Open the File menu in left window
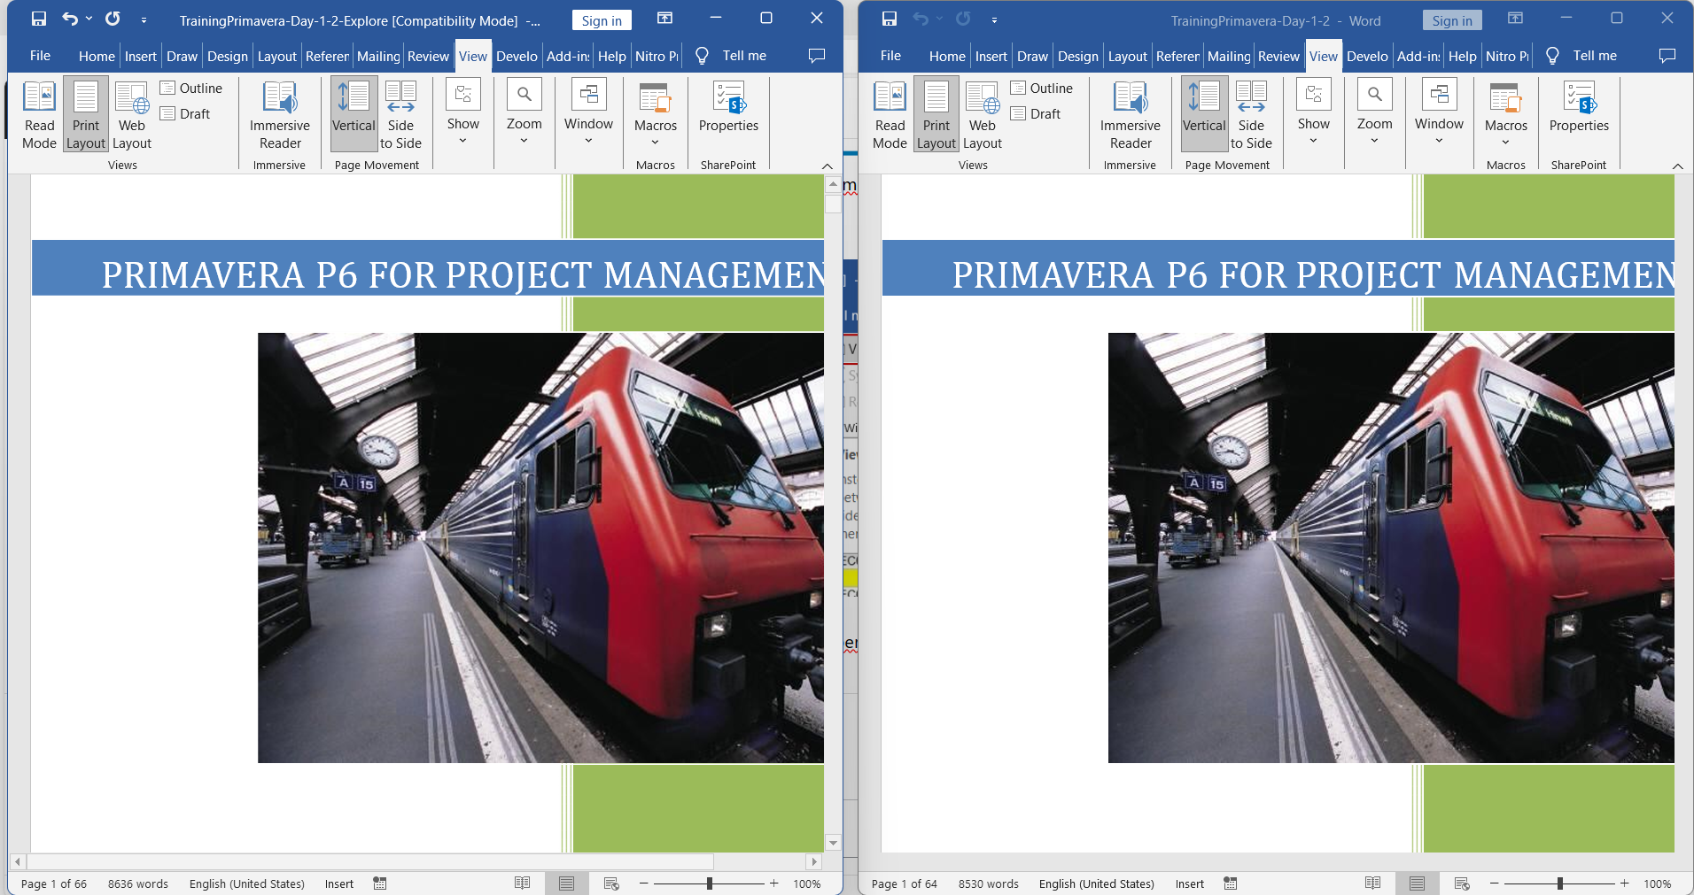Image resolution: width=1694 pixels, height=895 pixels. point(40,56)
